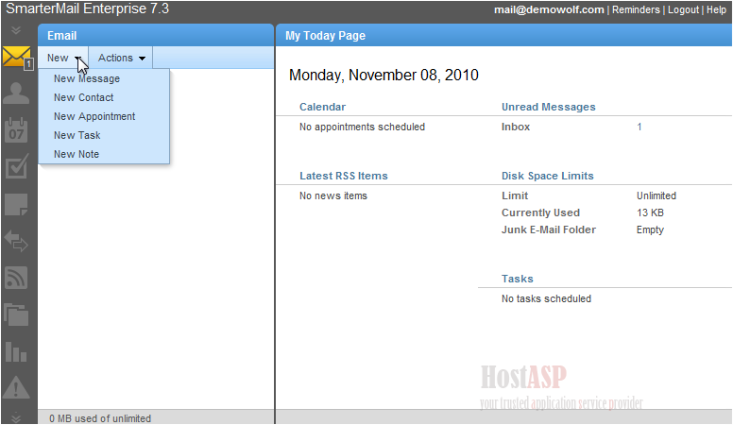733x425 pixels.
Task: Open the Latest RSS Items heading
Action: [344, 176]
